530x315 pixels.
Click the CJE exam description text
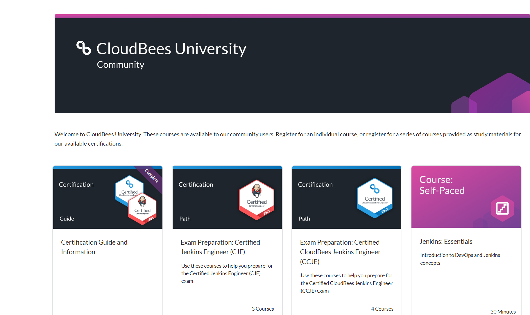point(227,273)
